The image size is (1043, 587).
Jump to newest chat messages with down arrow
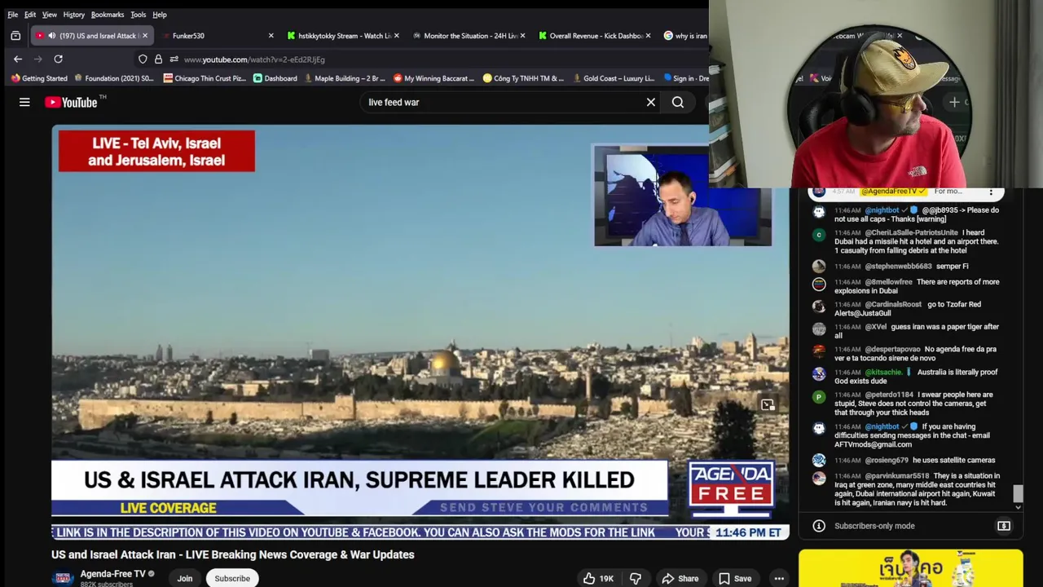click(1018, 507)
